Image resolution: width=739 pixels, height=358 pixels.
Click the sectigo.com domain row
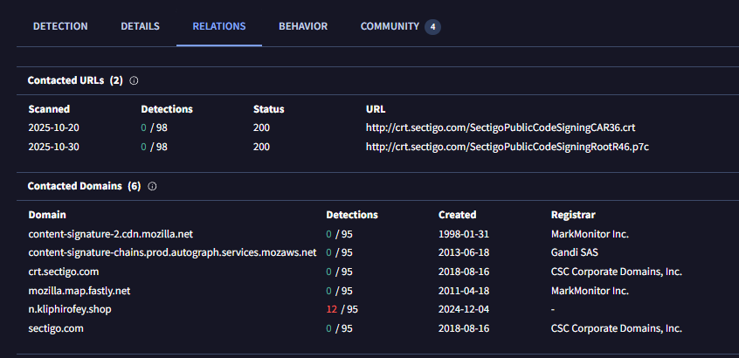pos(56,328)
